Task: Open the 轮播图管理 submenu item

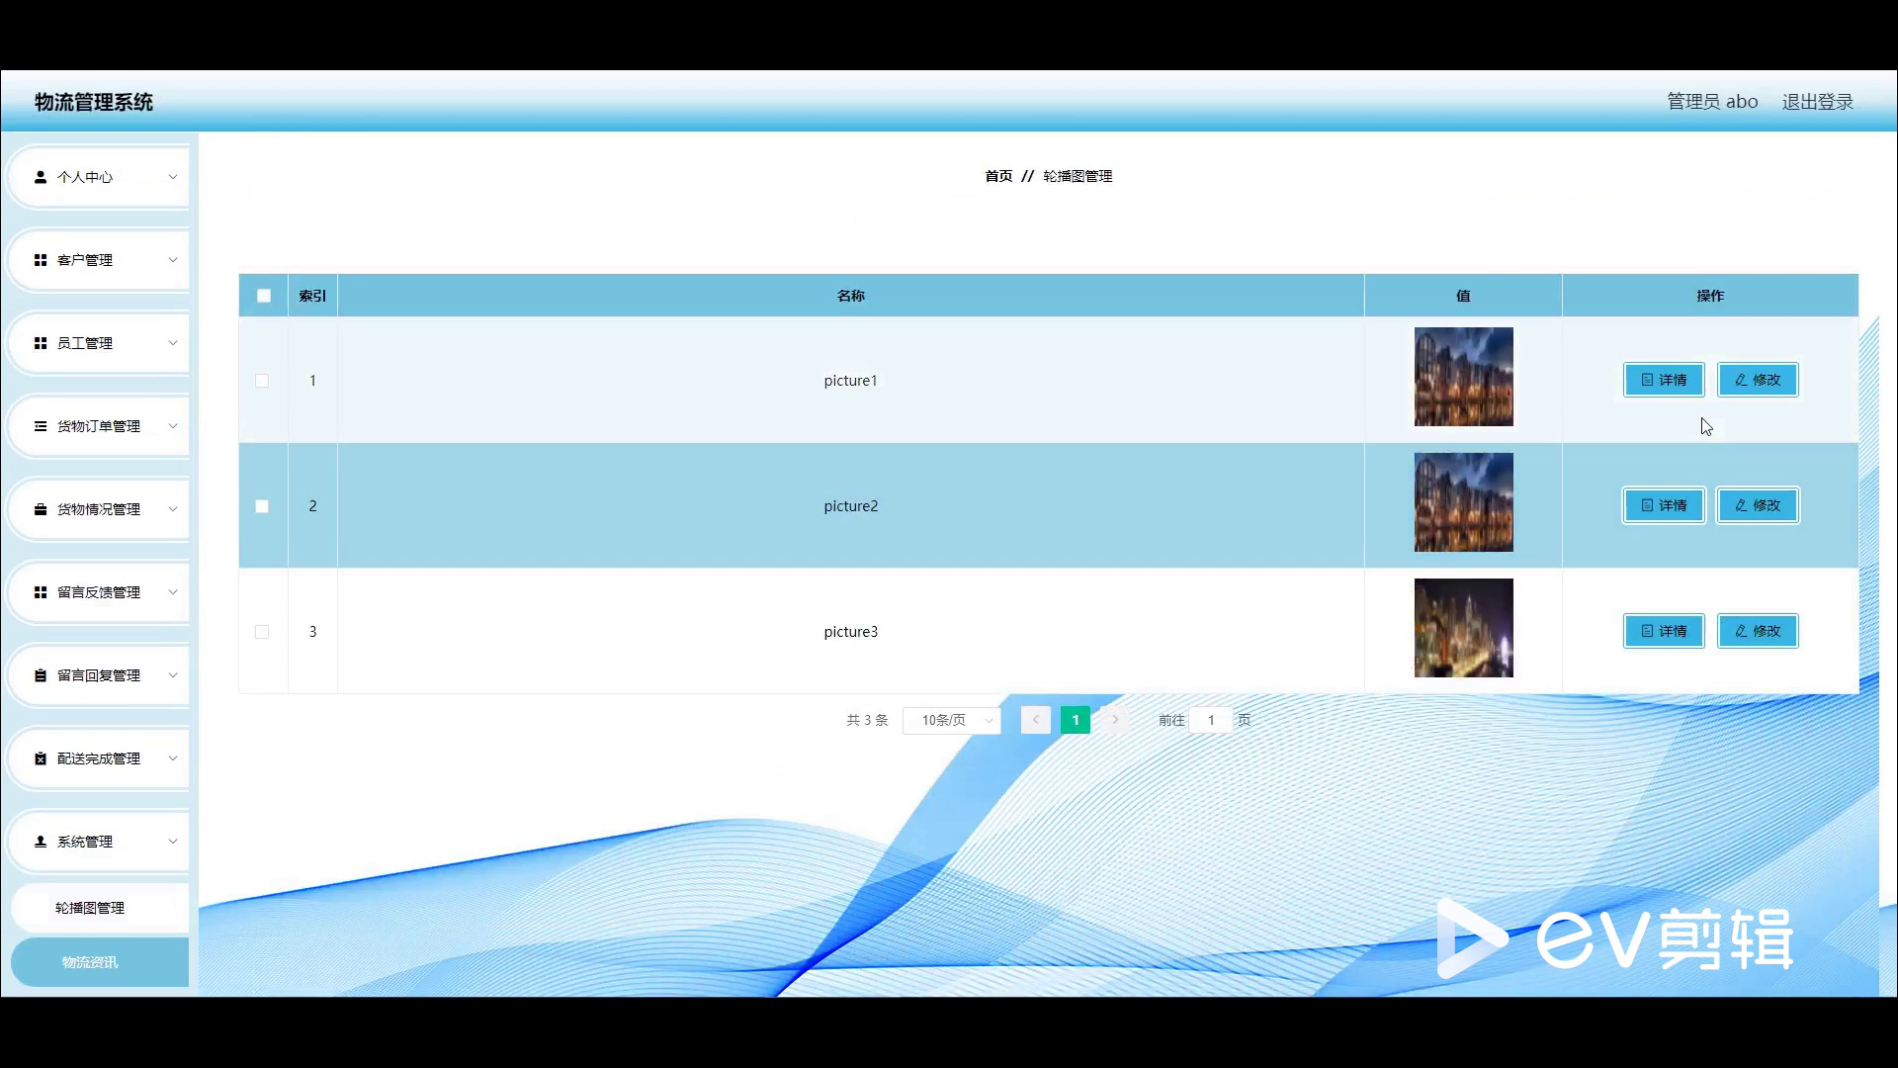Action: [99, 908]
